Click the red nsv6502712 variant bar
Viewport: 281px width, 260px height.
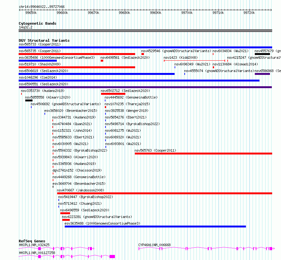point(113,94)
